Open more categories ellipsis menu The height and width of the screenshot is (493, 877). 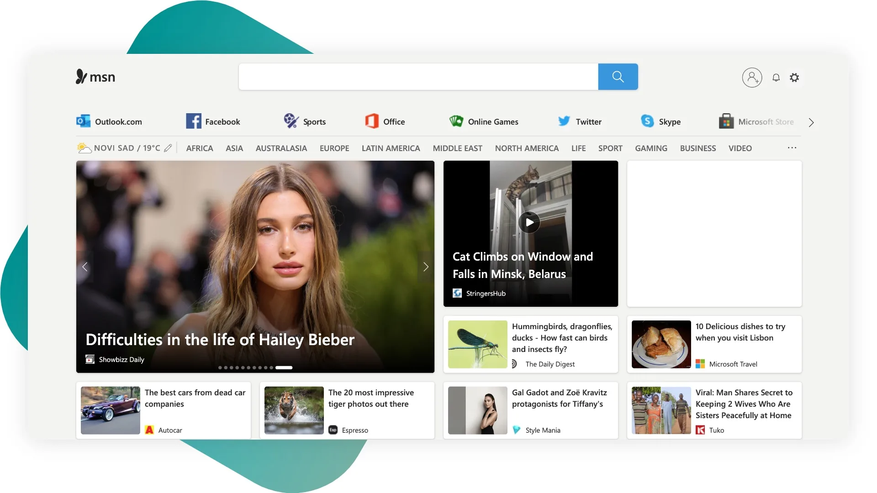coord(792,148)
